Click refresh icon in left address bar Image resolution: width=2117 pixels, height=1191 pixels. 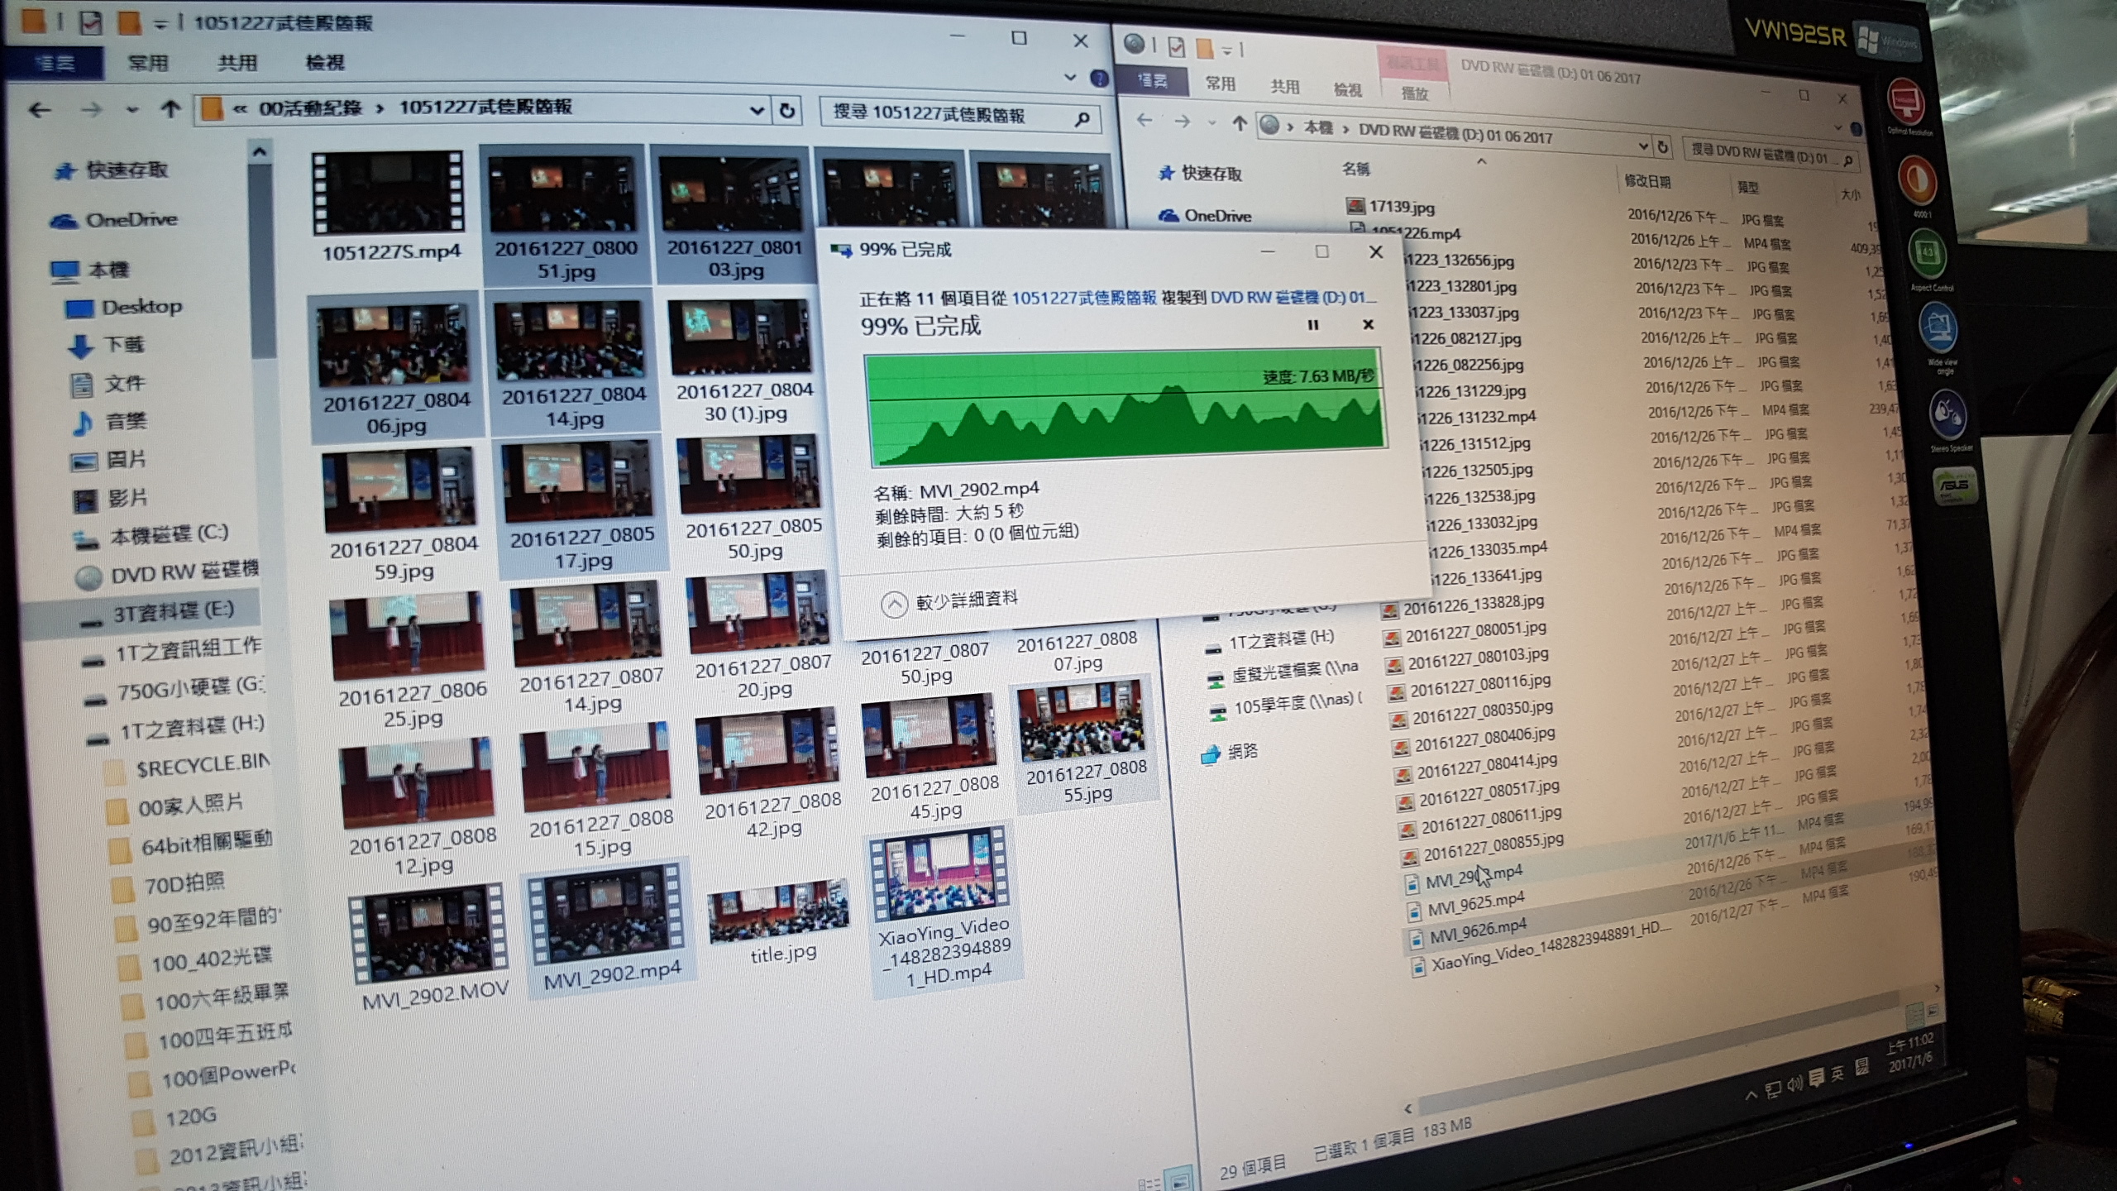pyautogui.click(x=787, y=110)
